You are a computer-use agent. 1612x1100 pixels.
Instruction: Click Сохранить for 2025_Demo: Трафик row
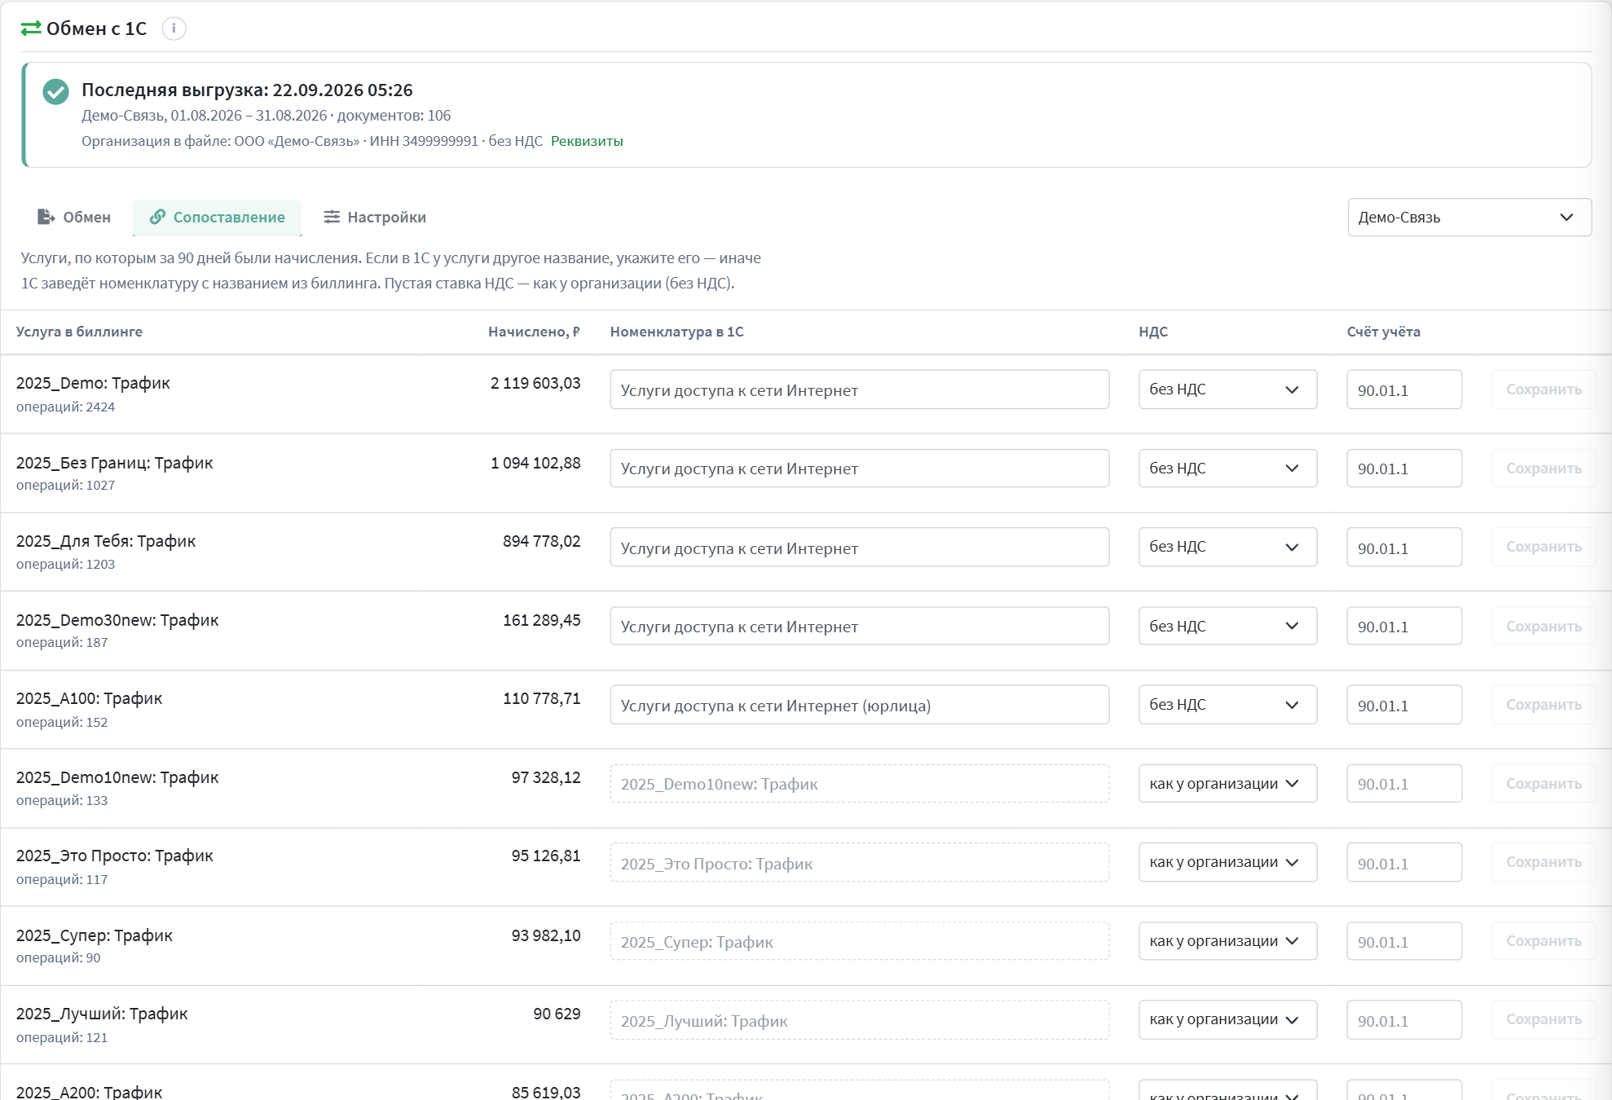point(1544,389)
